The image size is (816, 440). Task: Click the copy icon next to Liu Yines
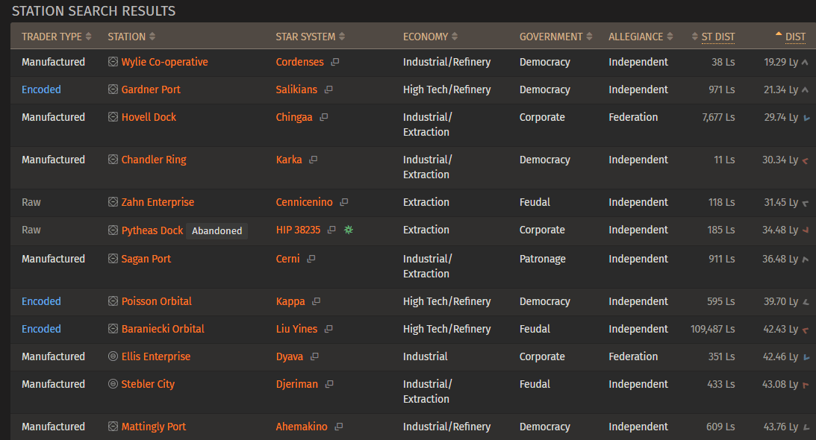point(328,330)
